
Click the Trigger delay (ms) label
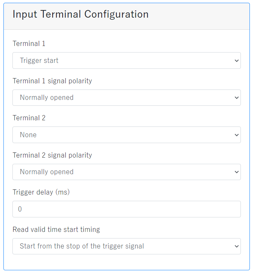[x=41, y=192]
